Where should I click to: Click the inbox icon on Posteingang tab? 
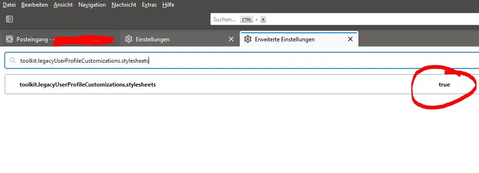pos(9,39)
